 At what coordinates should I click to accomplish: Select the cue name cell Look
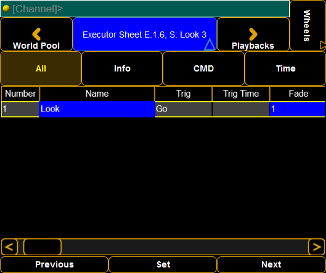click(x=97, y=109)
